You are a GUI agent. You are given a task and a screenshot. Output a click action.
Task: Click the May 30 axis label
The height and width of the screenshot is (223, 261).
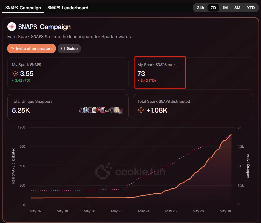[x=225, y=211]
